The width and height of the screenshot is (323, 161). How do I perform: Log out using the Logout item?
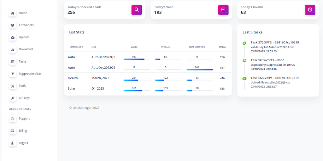pos(23,143)
